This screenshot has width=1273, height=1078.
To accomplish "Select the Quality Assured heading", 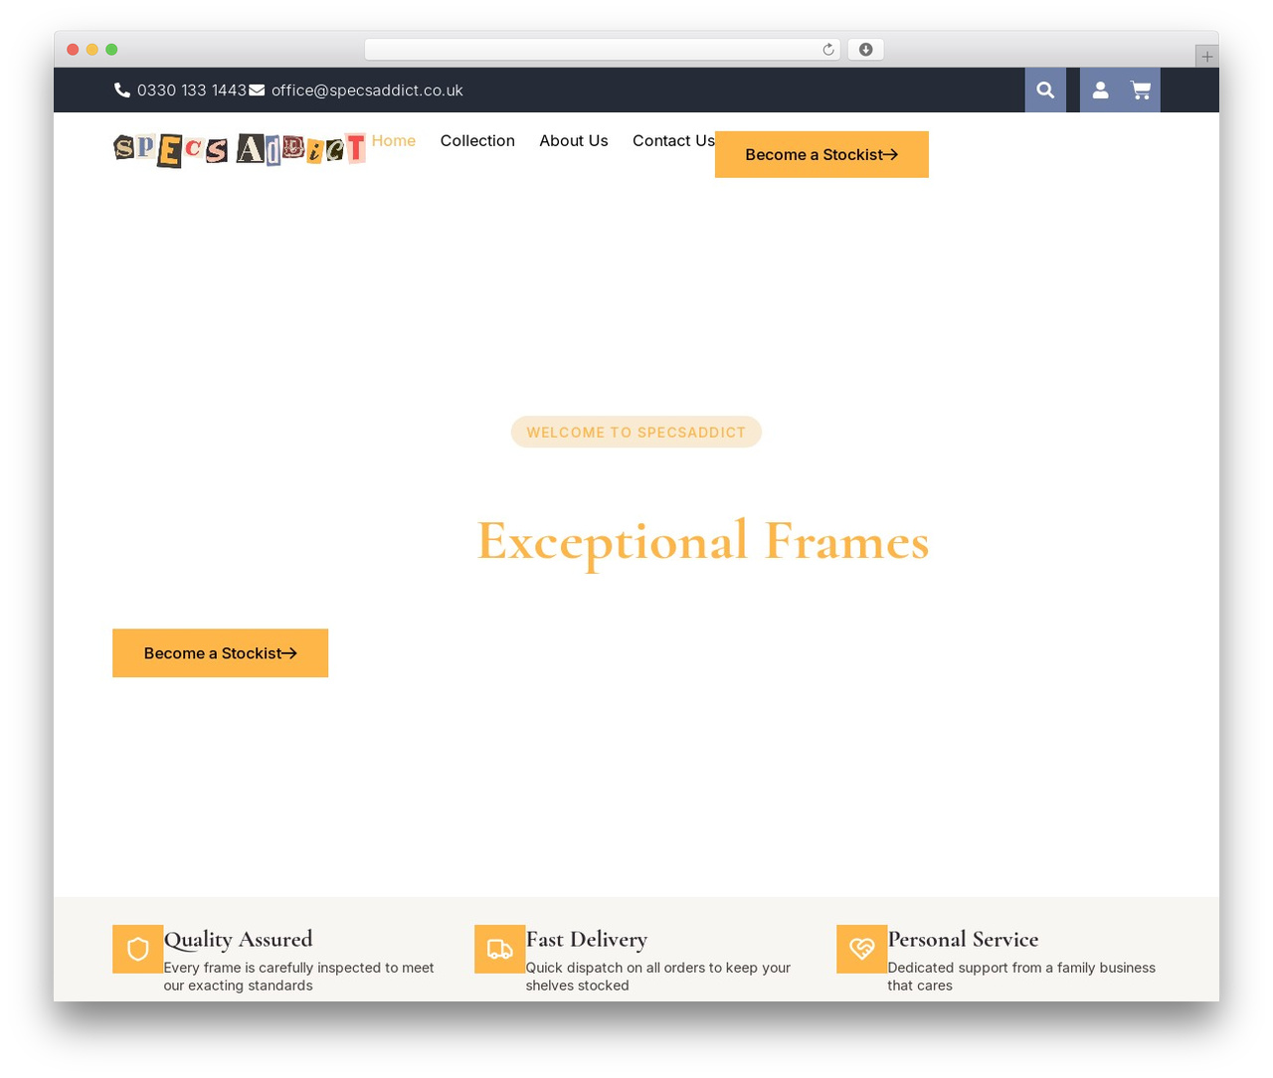I will point(238,940).
